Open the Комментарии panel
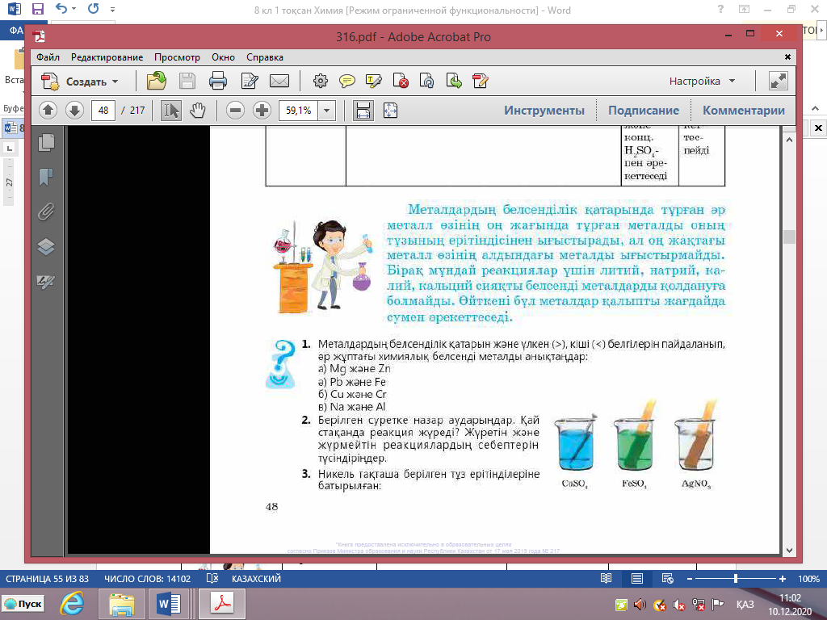 744,110
